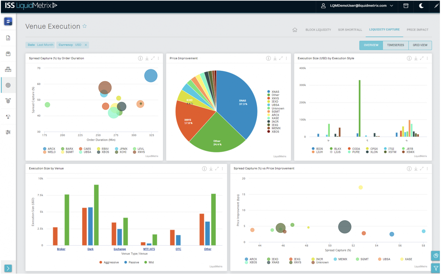Open the filter funnel icon
The width and height of the screenshot is (441, 275).
[436, 268]
